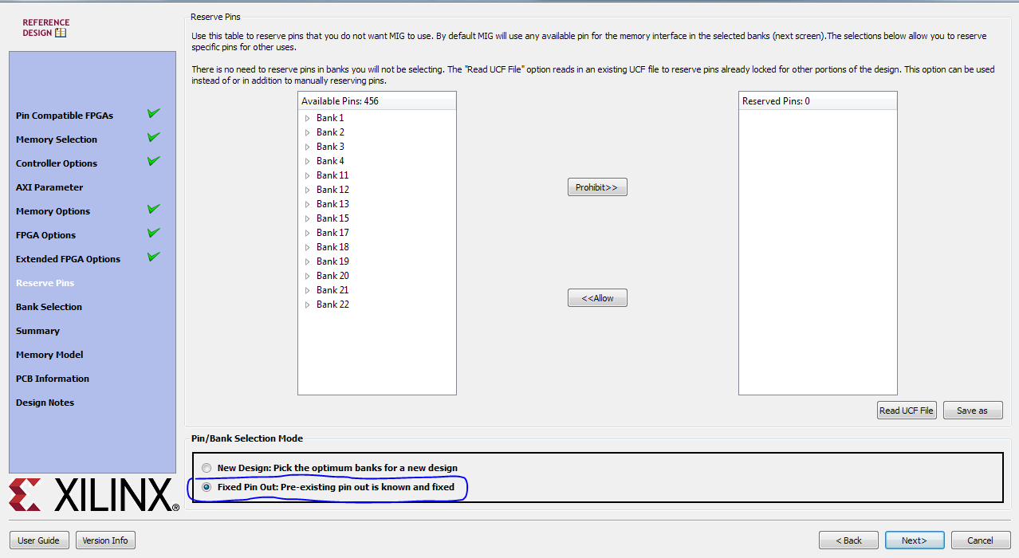1019x558 pixels.
Task: Open Memory Options step
Action: coord(53,211)
